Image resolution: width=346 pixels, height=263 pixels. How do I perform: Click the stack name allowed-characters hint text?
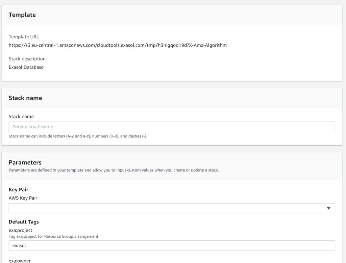click(x=78, y=136)
